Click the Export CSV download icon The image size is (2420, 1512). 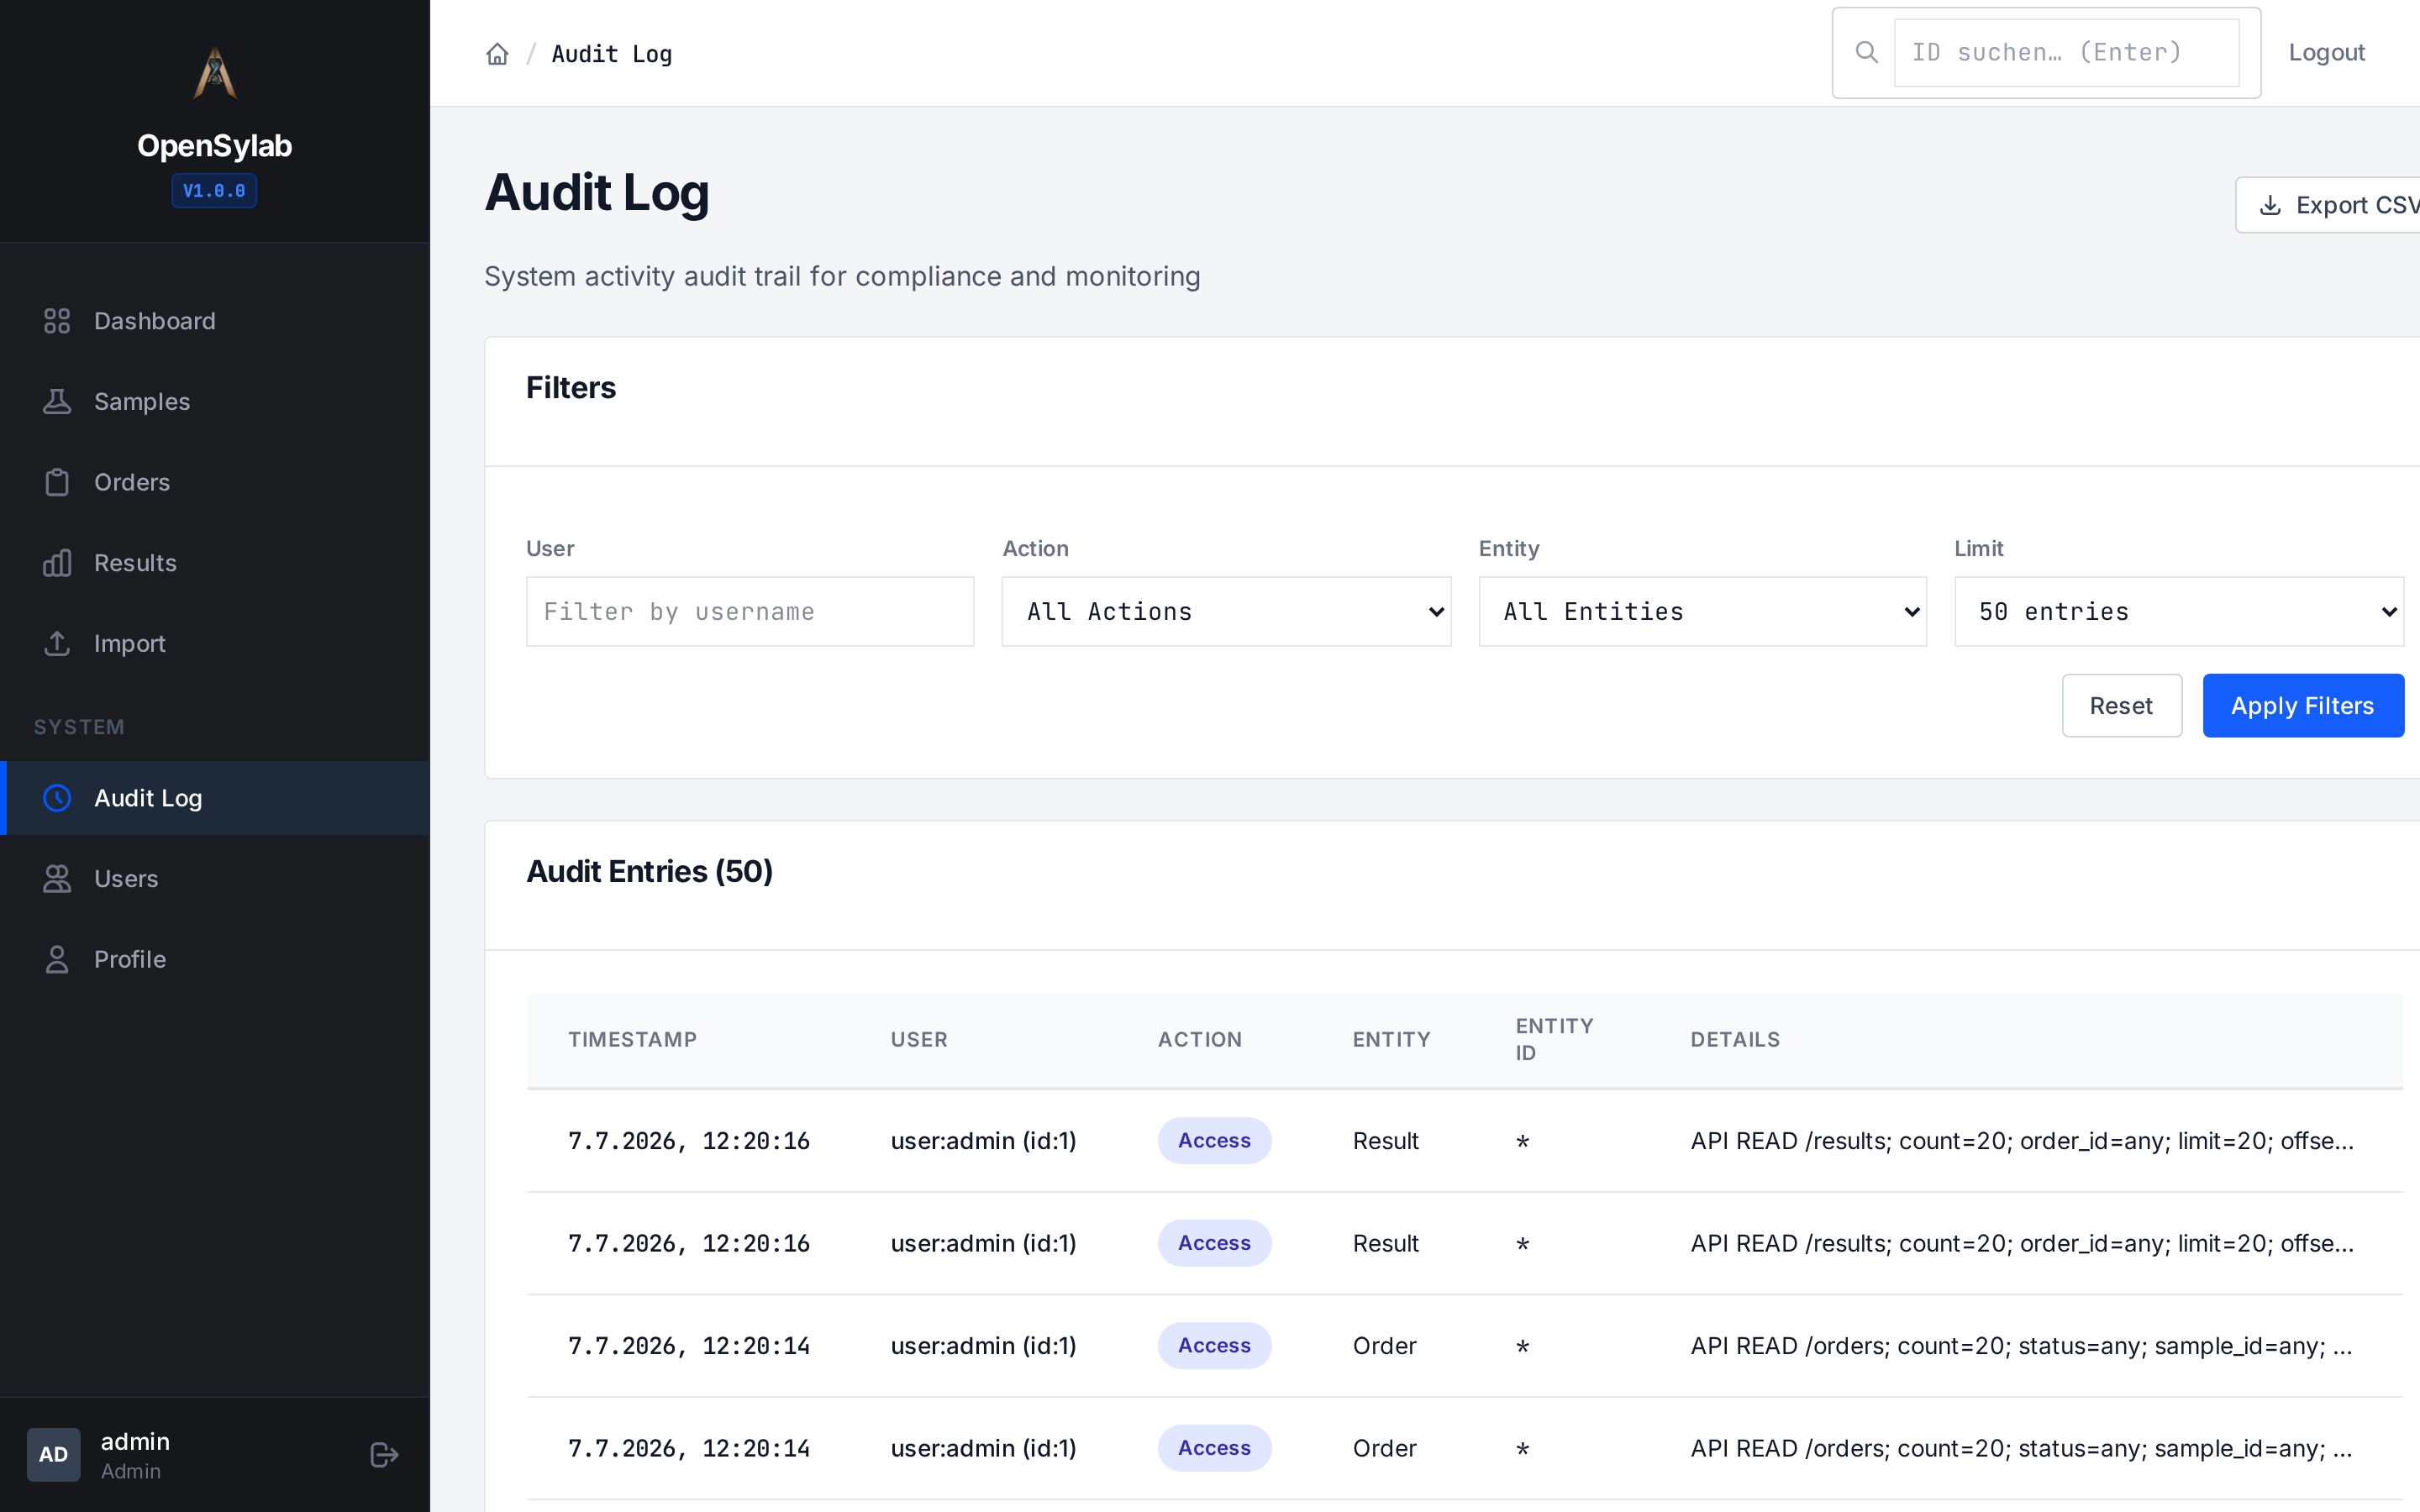[2270, 205]
